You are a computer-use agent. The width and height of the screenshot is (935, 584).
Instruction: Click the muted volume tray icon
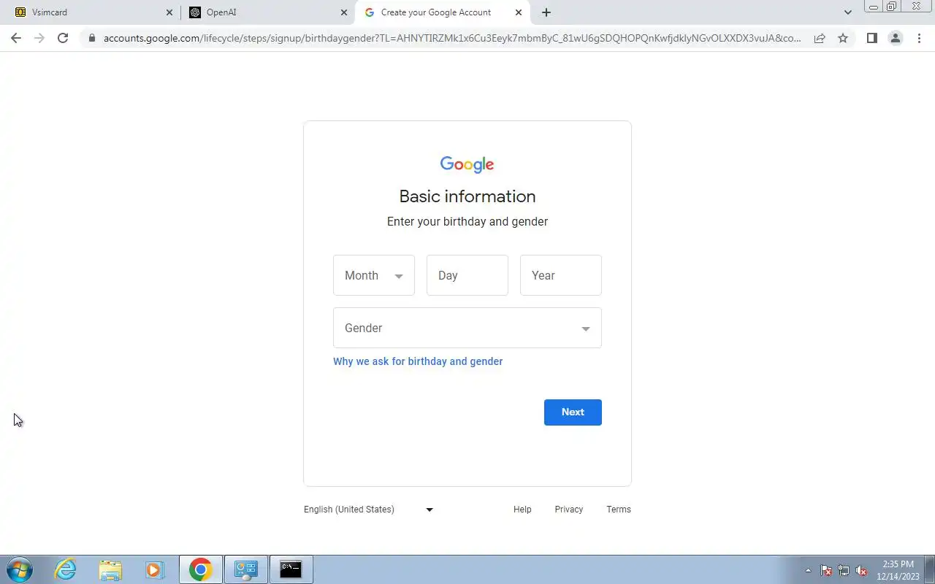861,570
